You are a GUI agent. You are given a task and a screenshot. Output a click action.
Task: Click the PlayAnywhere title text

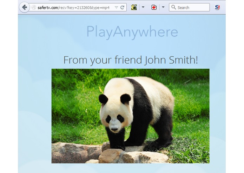coord(132,32)
